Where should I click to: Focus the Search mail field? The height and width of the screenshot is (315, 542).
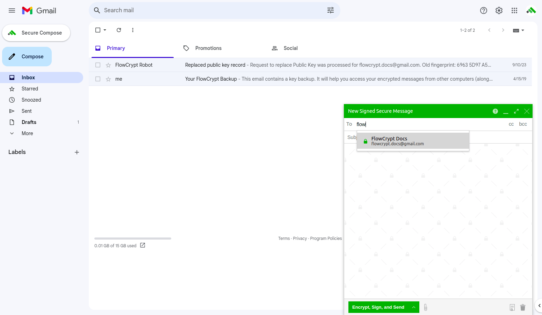click(x=215, y=10)
